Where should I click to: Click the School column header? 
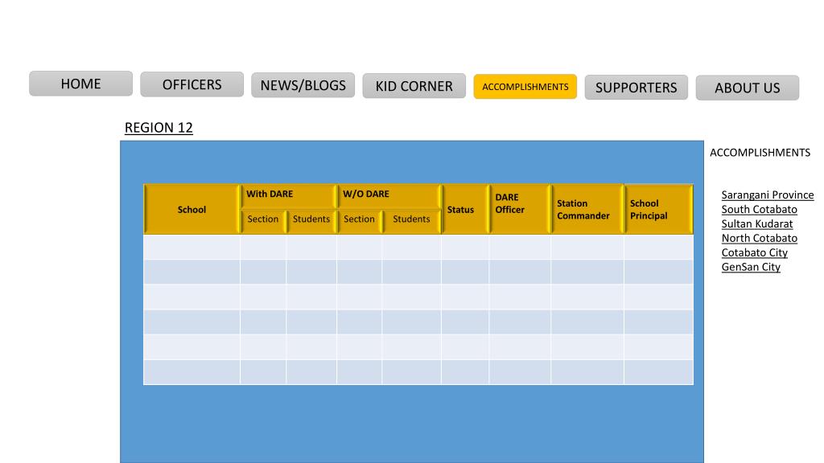[192, 210]
